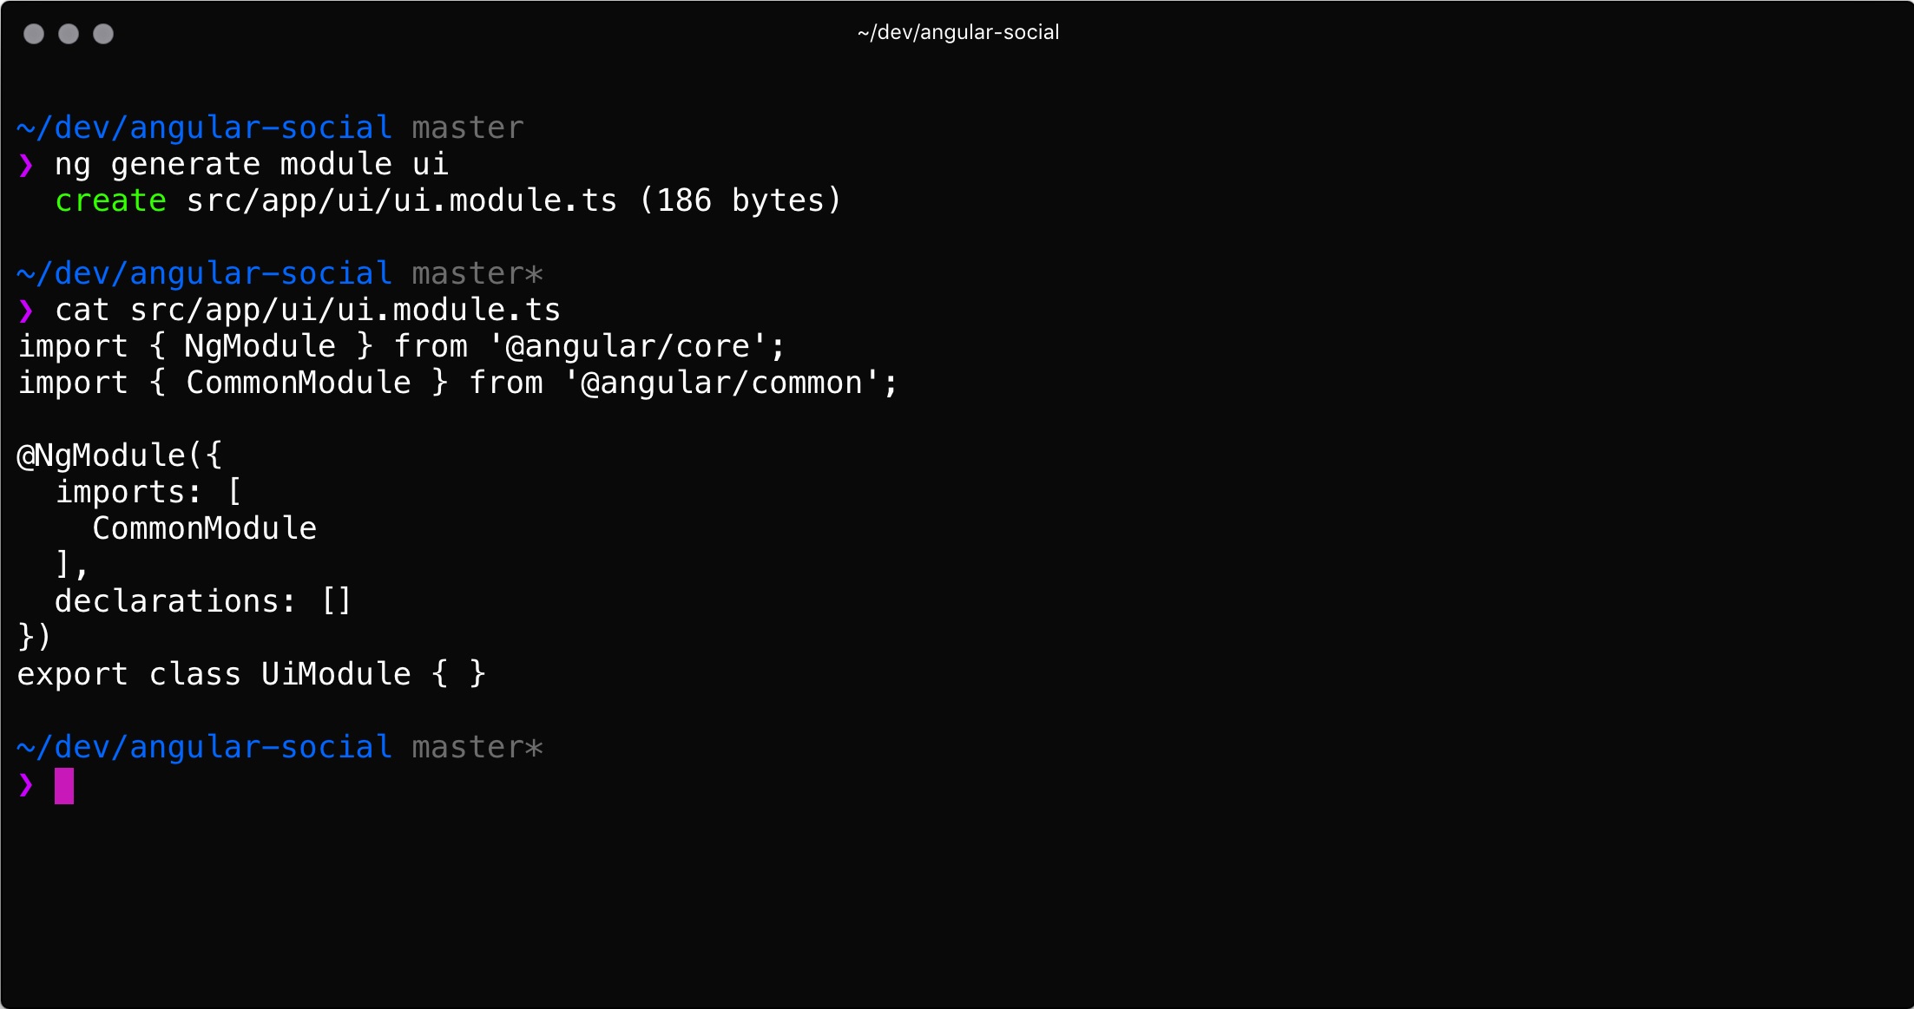Click the first gray traffic-light window button
1914x1009 pixels.
point(34,34)
